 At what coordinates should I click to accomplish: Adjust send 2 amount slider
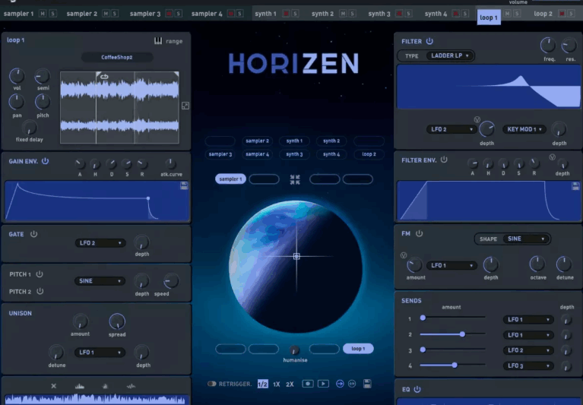click(452, 334)
